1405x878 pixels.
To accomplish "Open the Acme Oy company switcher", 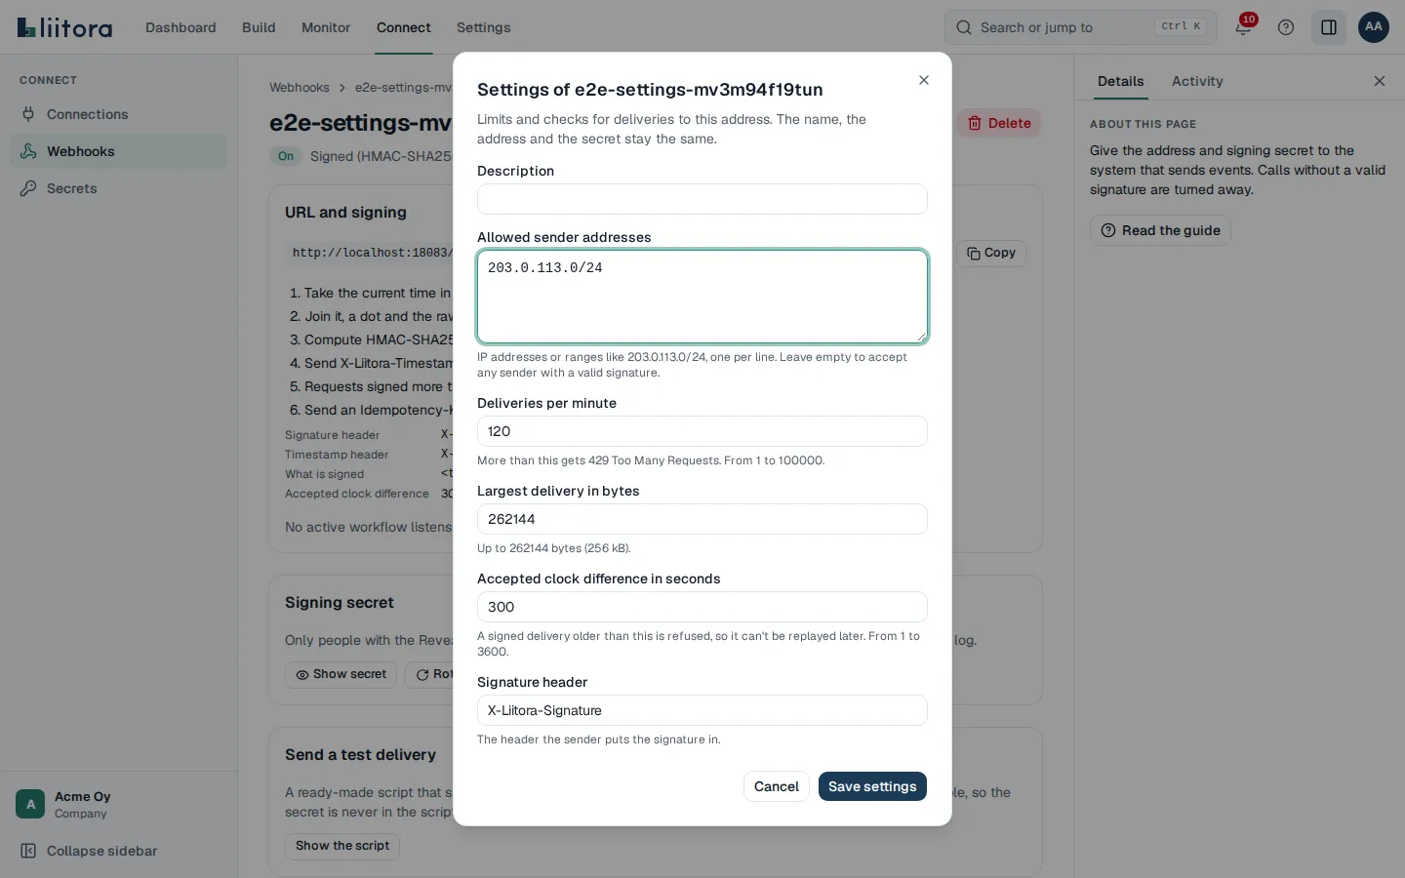I will 118,805.
